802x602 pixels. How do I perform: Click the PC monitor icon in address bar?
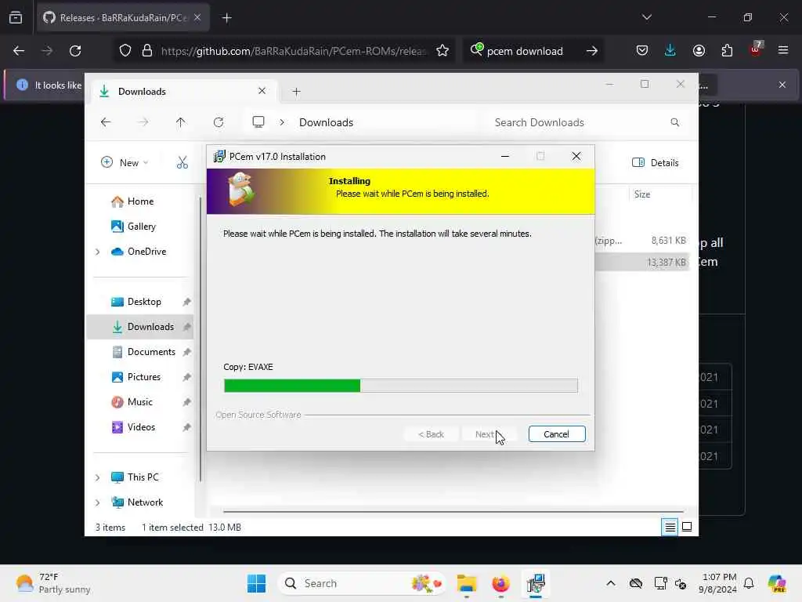point(258,122)
